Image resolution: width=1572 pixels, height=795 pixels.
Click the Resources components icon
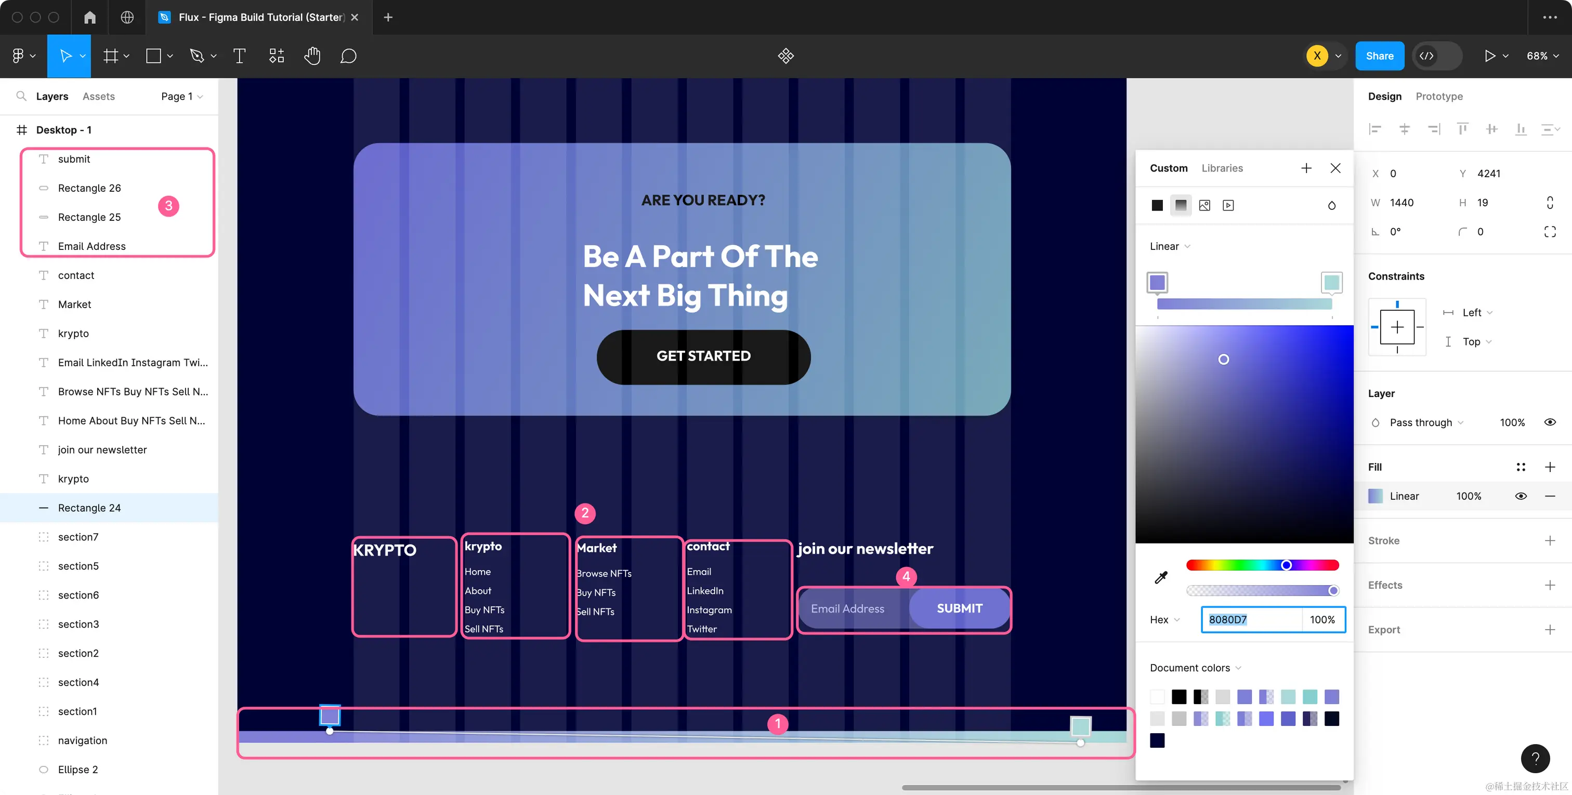(277, 56)
